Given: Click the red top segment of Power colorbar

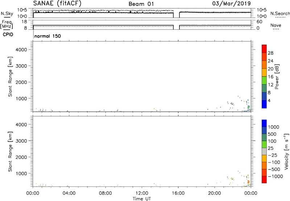Looking at the screenshot, I should (x=264, y=49).
